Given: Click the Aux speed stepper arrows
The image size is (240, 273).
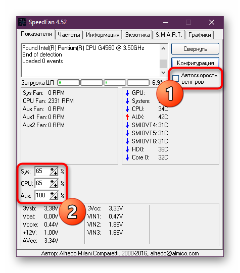Looking at the screenshot, I should [54, 195].
